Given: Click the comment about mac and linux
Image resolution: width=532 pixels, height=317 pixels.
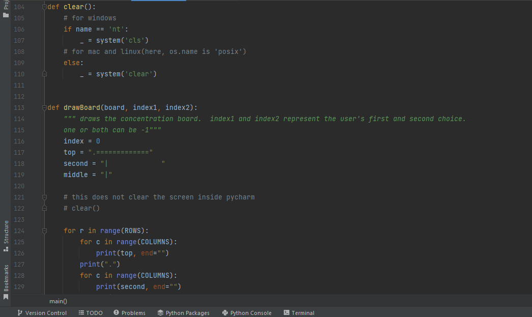Looking at the screenshot, I should pyautogui.click(x=155, y=51).
